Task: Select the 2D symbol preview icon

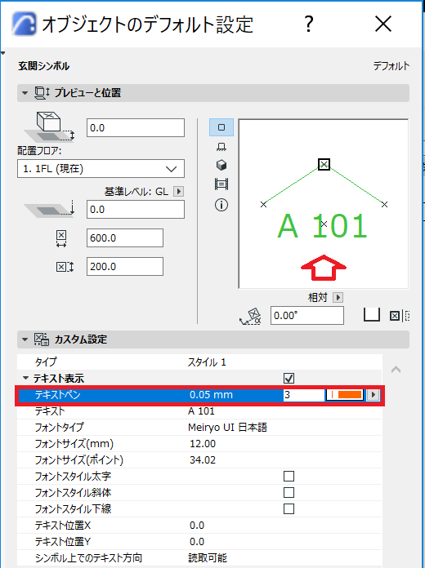Action: coord(221,127)
